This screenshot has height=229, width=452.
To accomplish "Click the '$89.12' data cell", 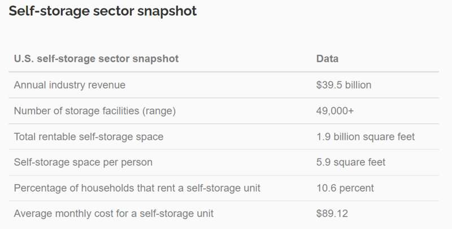I will point(332,214).
